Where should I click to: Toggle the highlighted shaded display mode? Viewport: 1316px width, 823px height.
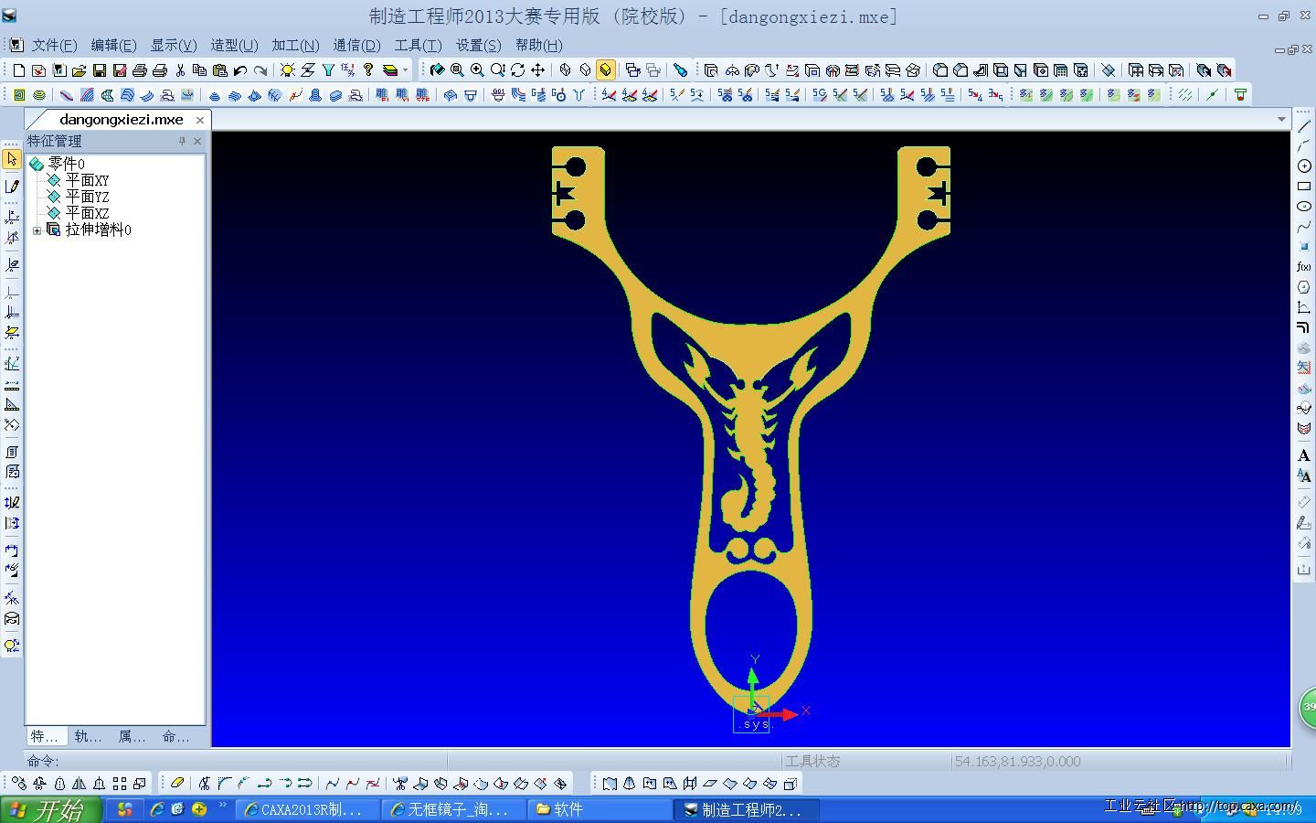coord(605,70)
